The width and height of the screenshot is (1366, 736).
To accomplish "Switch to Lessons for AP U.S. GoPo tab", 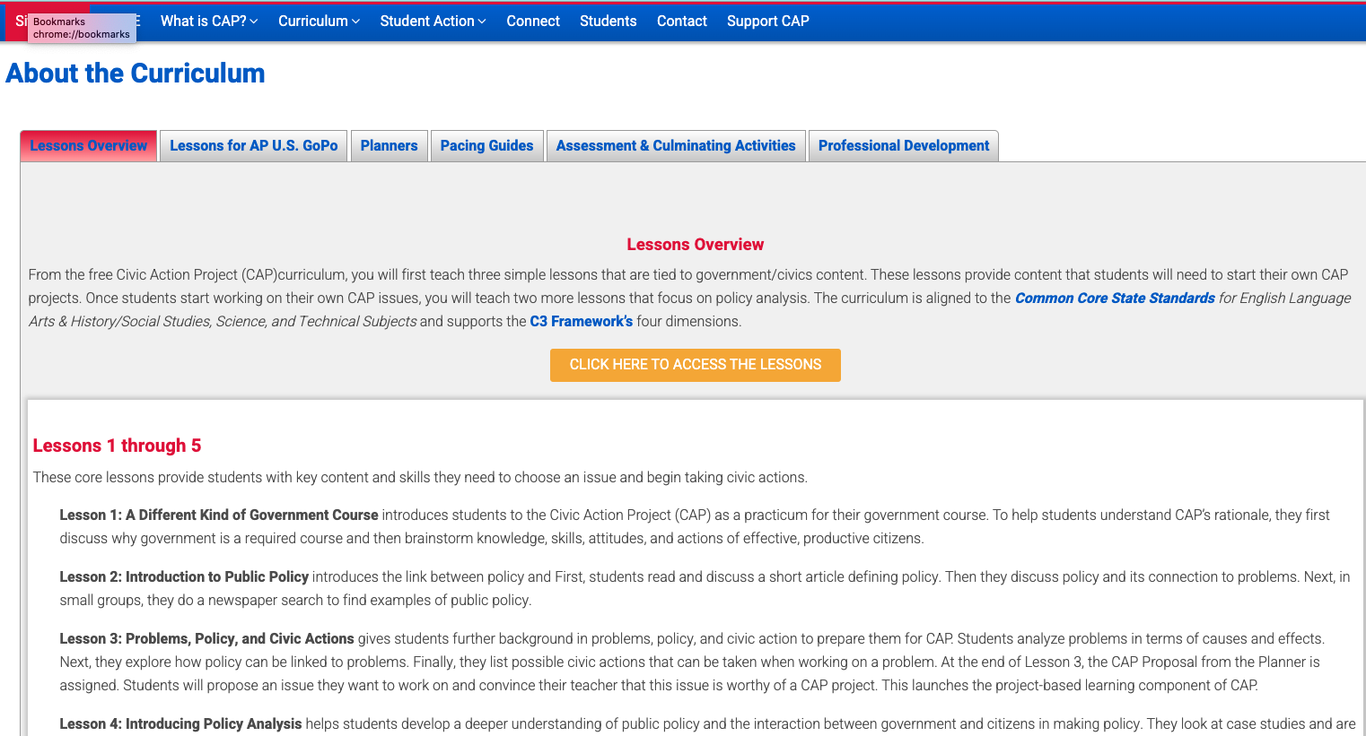I will pos(254,146).
